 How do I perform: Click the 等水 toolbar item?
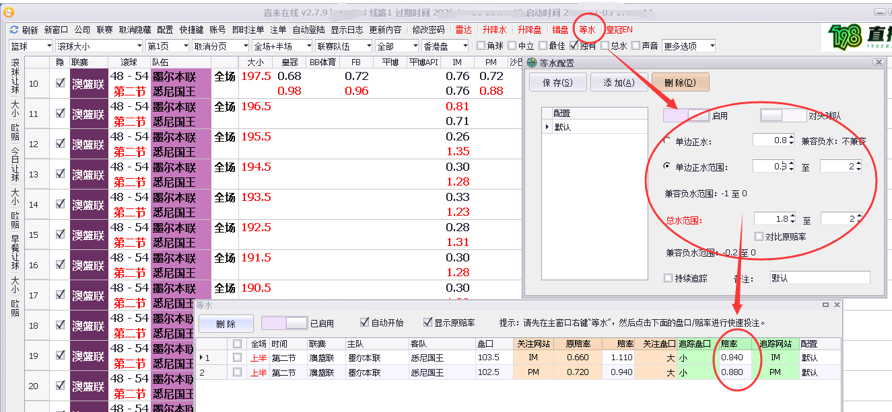(x=588, y=30)
